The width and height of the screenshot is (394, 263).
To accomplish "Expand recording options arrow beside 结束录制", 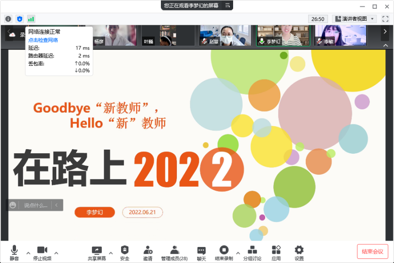I will click(x=238, y=253).
